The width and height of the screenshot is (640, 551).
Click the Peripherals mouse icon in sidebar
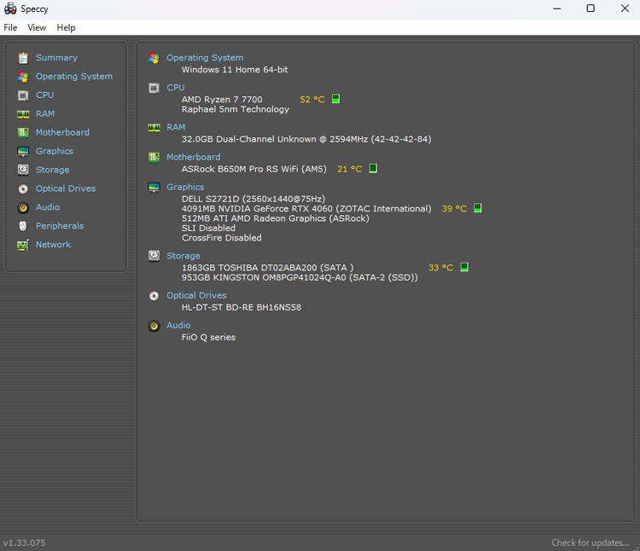(23, 226)
